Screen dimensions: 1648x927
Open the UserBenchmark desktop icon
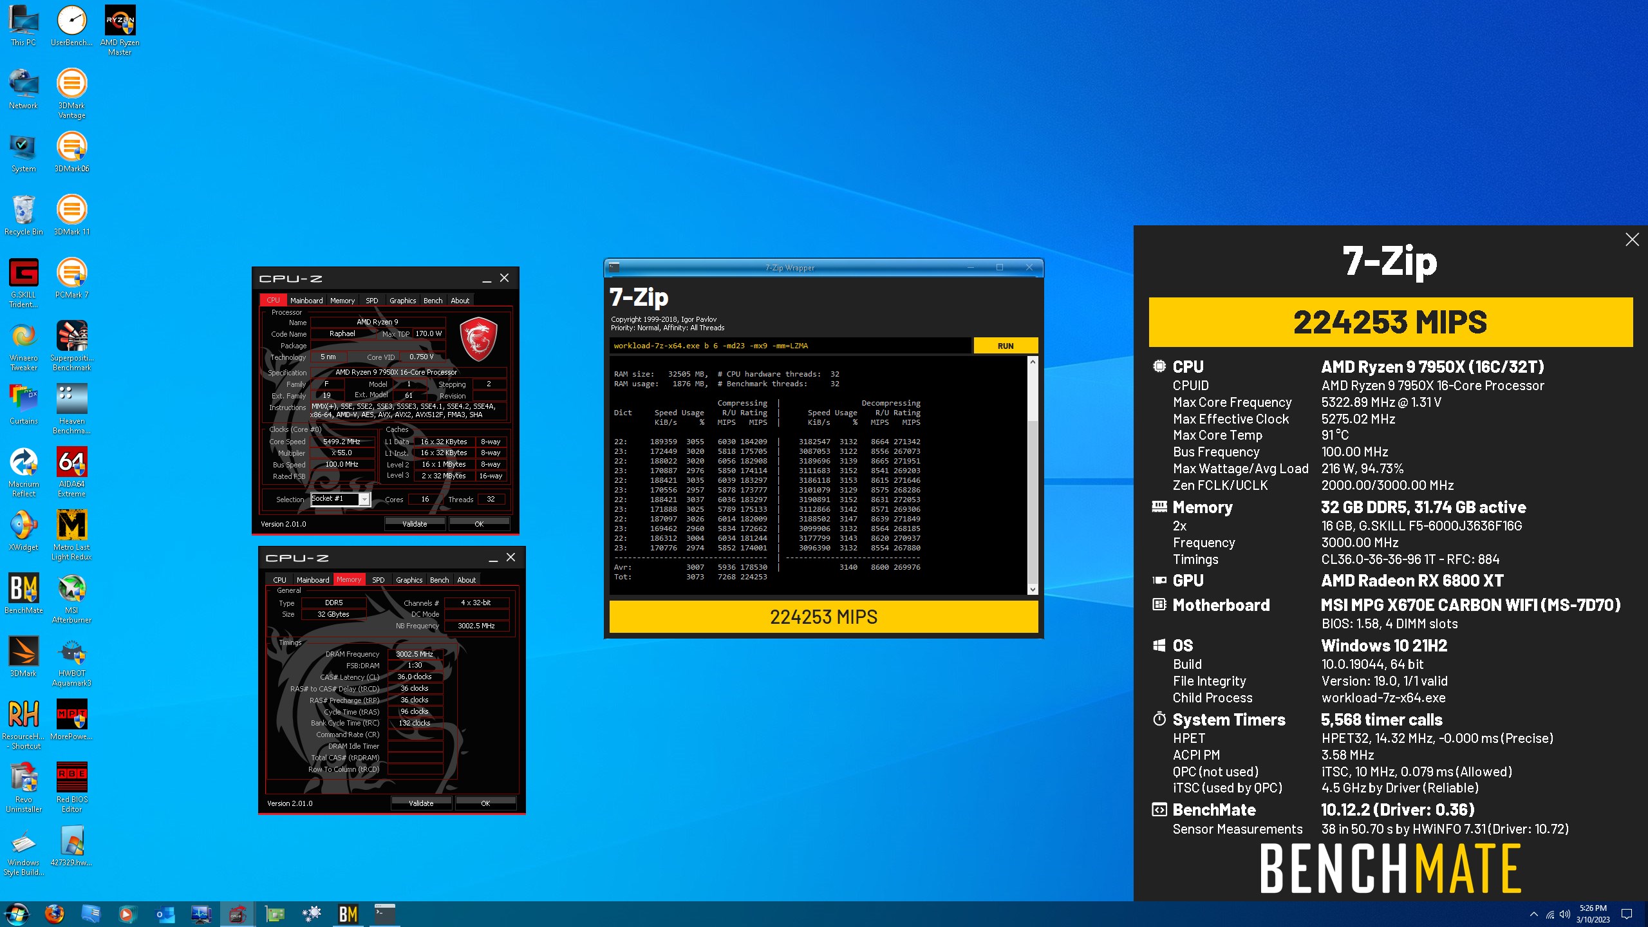pos(71,26)
